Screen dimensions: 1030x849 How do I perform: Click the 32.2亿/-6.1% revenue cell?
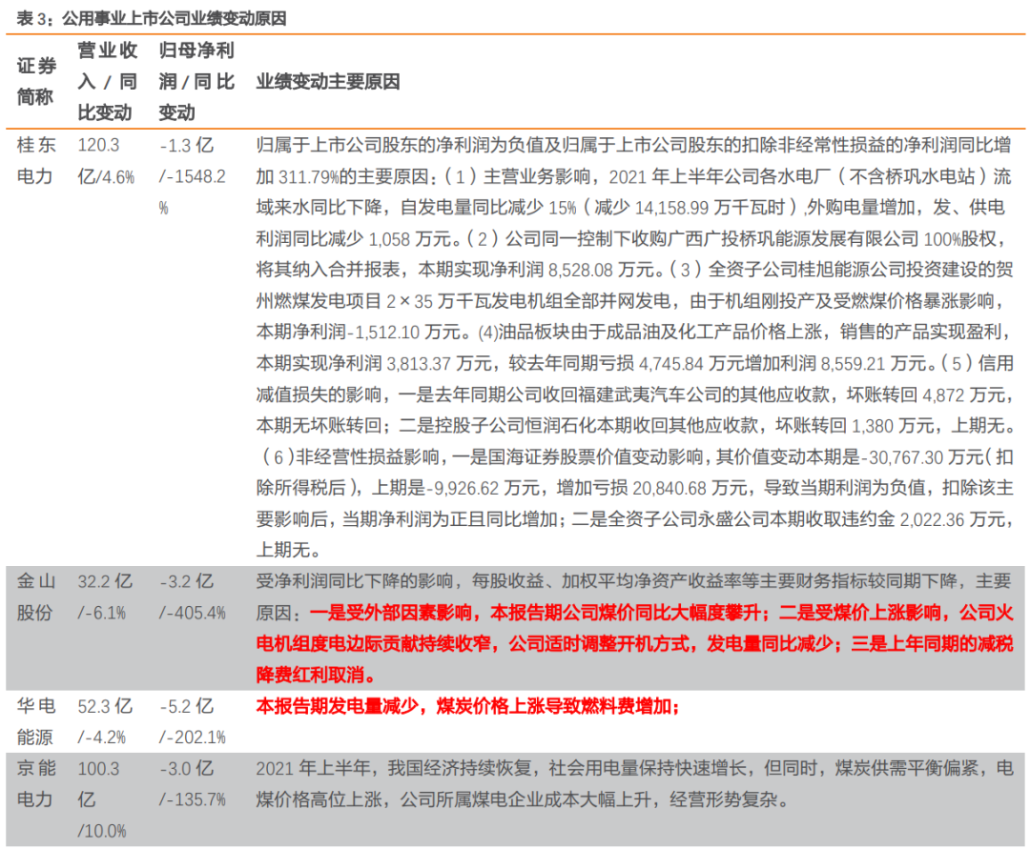click(105, 597)
